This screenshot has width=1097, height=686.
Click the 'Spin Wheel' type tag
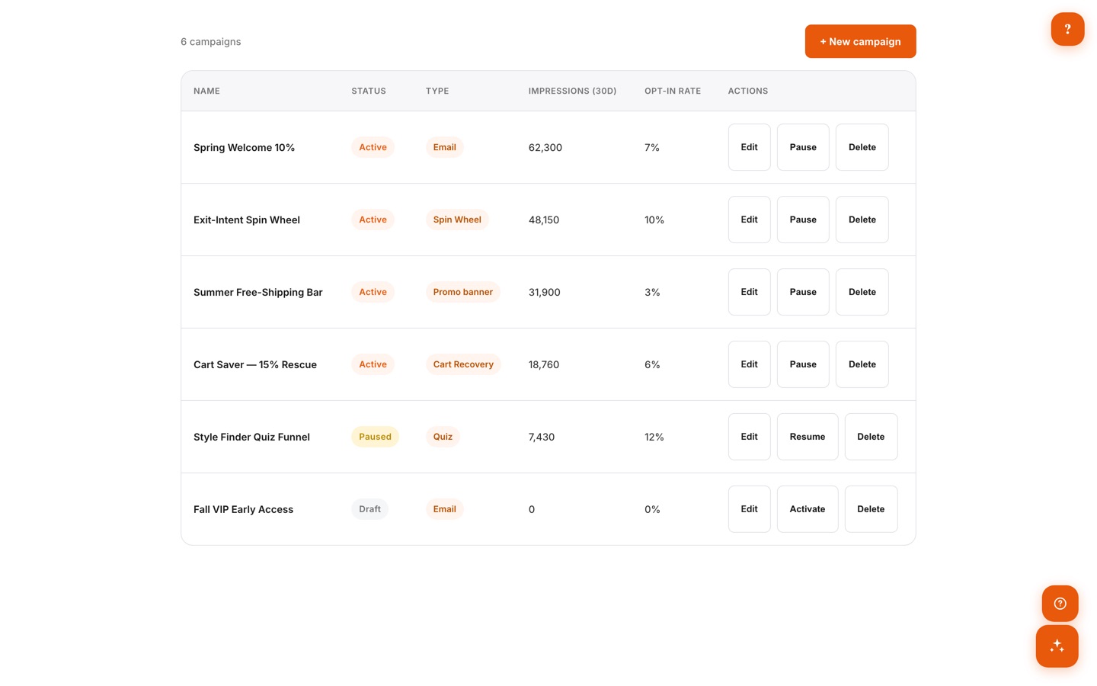click(457, 220)
